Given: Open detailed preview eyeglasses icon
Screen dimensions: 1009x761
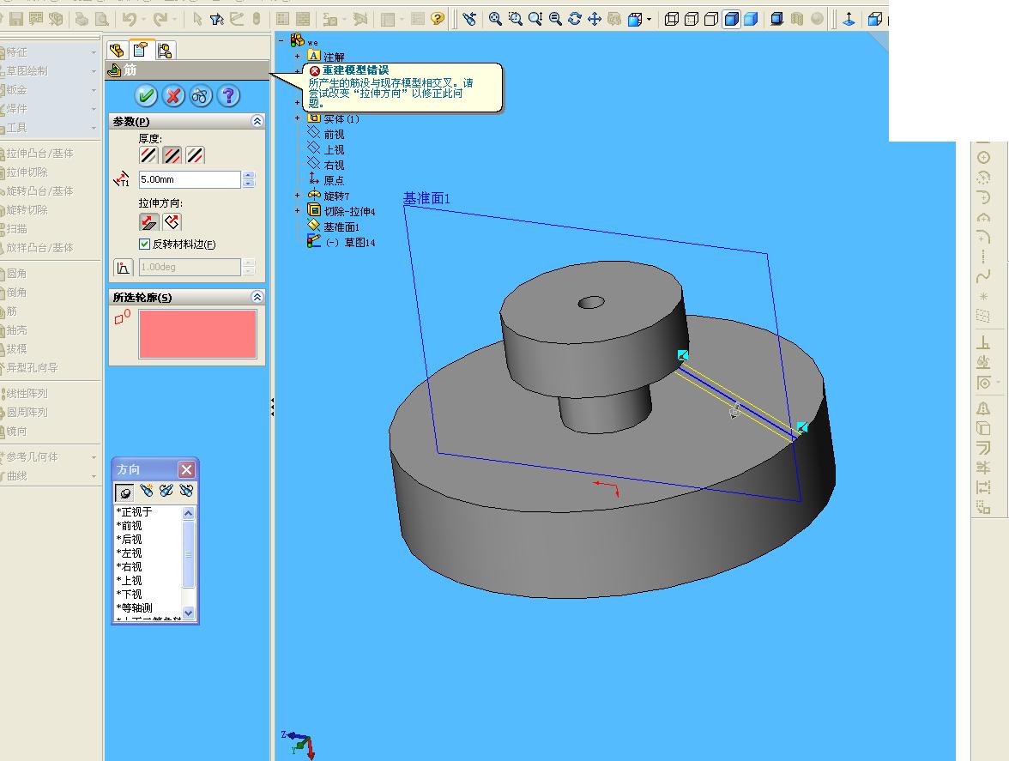Looking at the screenshot, I should pyautogui.click(x=200, y=96).
